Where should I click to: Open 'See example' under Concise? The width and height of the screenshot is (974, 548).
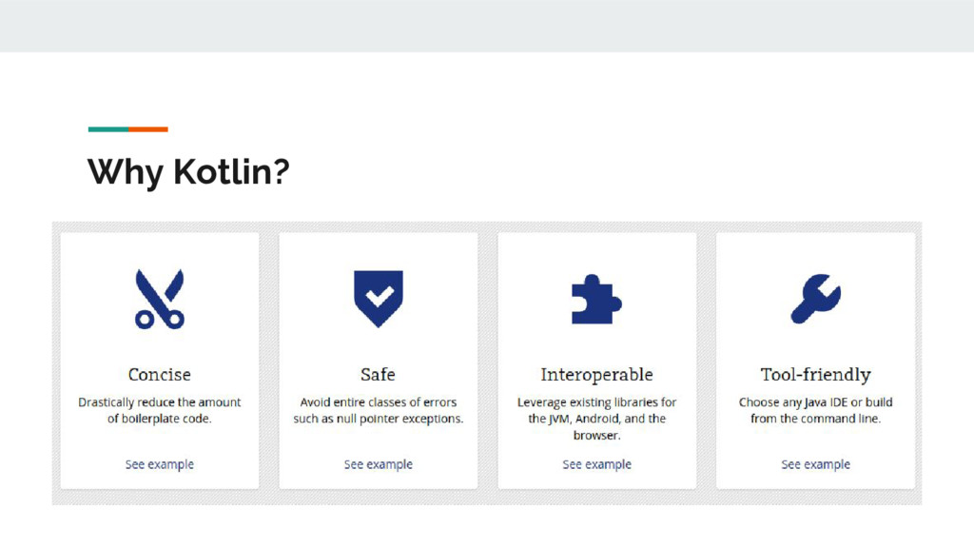point(160,464)
